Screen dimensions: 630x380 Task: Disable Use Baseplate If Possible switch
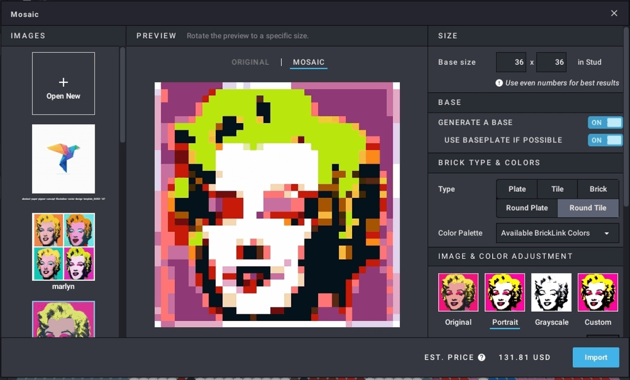[x=605, y=140]
